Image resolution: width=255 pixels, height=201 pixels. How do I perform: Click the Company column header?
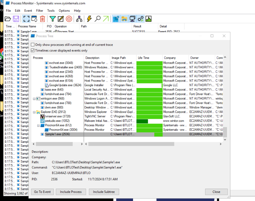(x=176, y=58)
